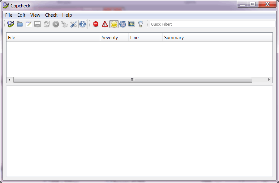Maximize the Cppcheck window

pos(253,4)
